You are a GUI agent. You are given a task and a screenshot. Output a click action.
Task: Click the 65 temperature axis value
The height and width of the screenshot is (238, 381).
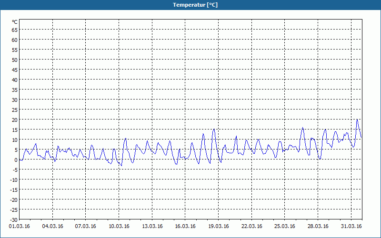click(15, 30)
